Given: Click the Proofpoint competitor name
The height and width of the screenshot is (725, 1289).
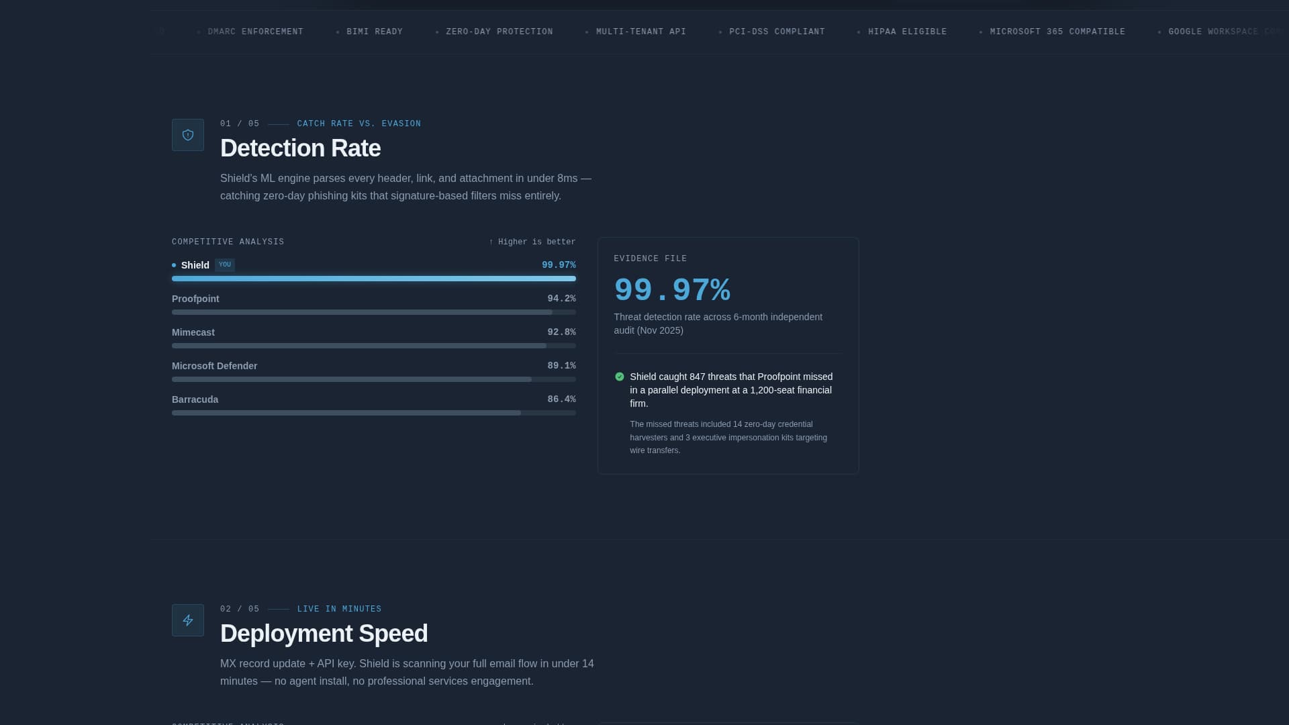Looking at the screenshot, I should [195, 299].
